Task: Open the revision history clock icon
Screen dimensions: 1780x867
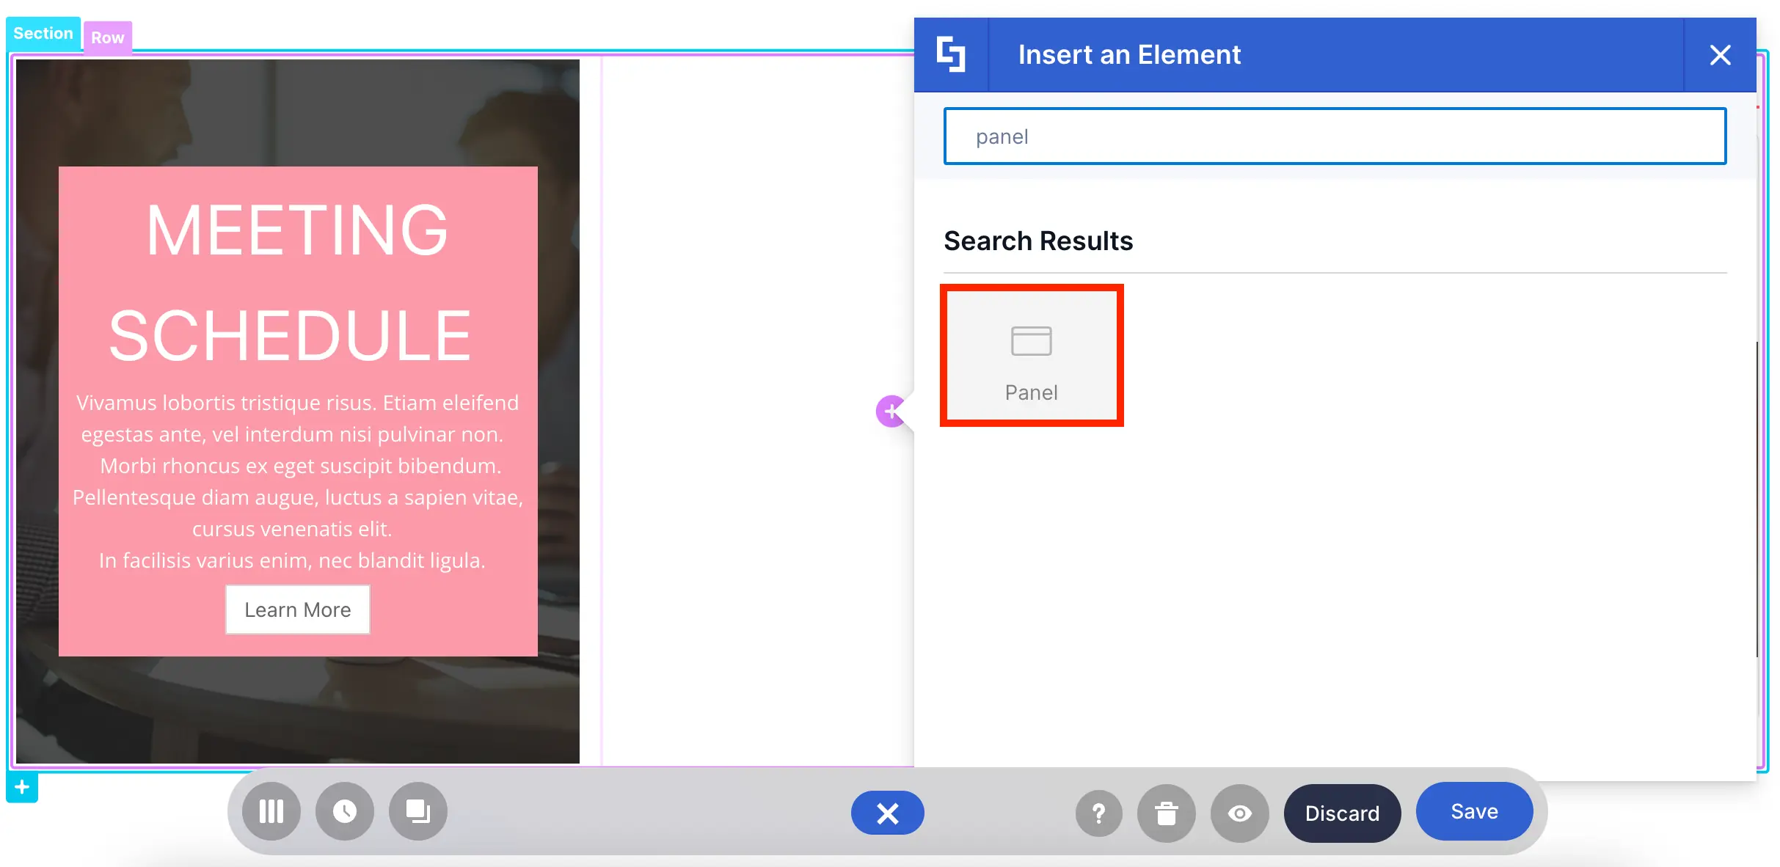Action: tap(345, 811)
